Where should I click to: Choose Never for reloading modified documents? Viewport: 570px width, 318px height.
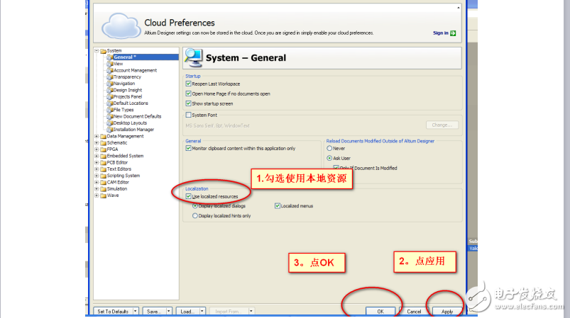click(329, 148)
